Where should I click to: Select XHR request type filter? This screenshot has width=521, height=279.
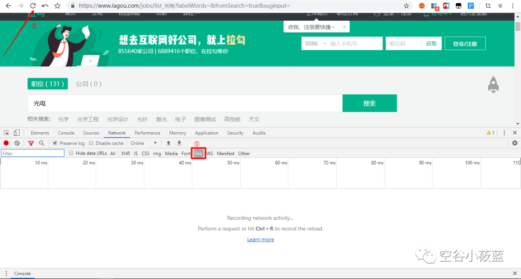click(x=125, y=153)
